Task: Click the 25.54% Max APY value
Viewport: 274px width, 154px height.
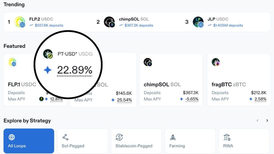Action: coord(125,100)
